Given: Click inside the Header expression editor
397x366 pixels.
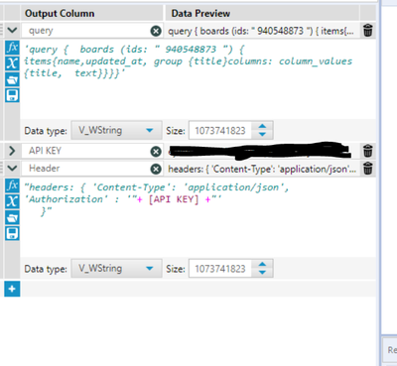Looking at the screenshot, I should click(x=198, y=217).
